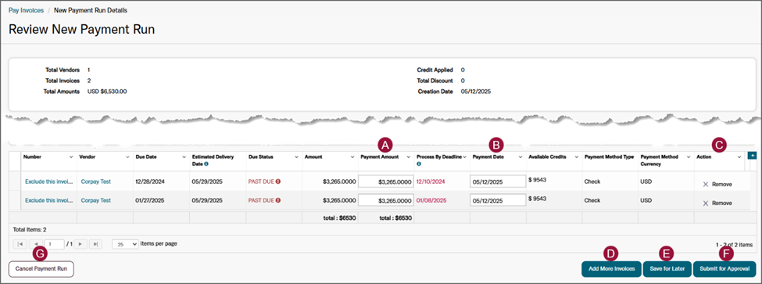Open invoice link in the 12/28/2024 row
The width and height of the screenshot is (762, 284).
pyautogui.click(x=48, y=182)
